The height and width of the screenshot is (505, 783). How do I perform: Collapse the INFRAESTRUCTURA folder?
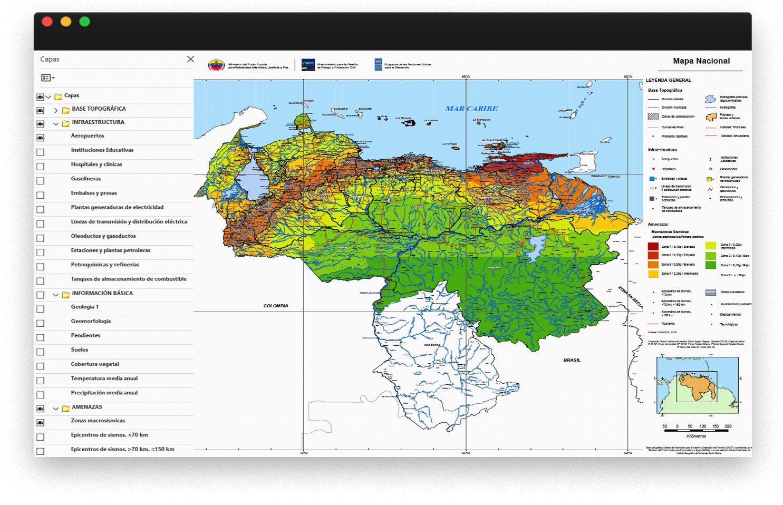[56, 124]
